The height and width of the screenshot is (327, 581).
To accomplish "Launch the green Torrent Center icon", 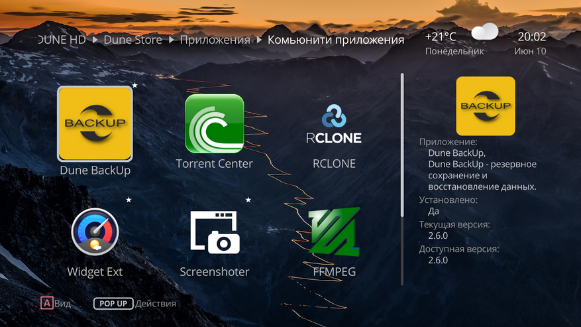I will pos(215,123).
